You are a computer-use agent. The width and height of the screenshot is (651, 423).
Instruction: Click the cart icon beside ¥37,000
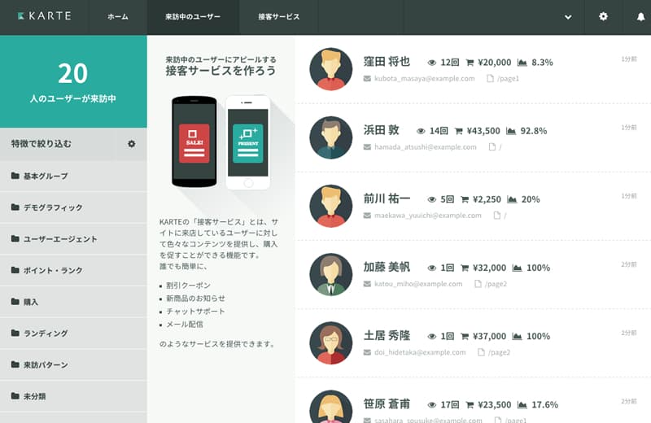(465, 337)
